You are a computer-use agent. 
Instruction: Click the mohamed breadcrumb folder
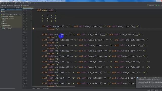coord(10,5)
